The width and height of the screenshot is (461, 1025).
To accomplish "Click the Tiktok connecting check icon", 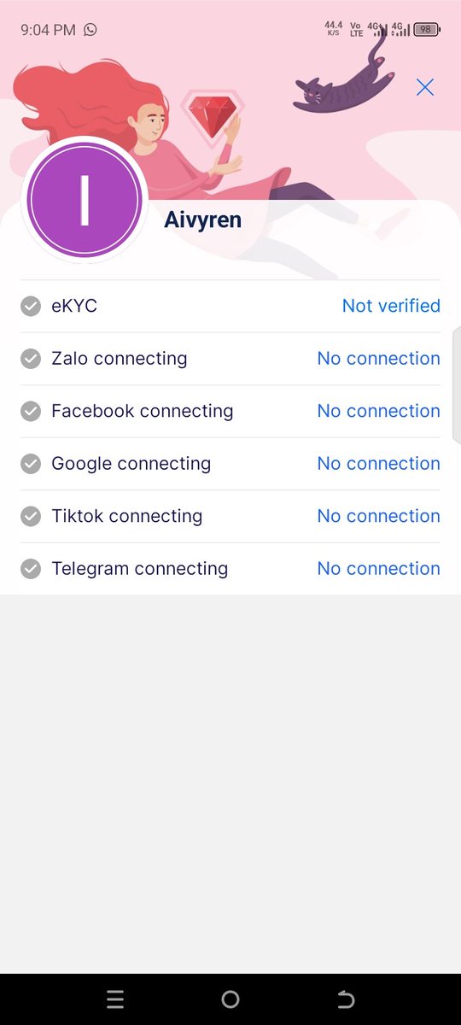I will tap(31, 516).
